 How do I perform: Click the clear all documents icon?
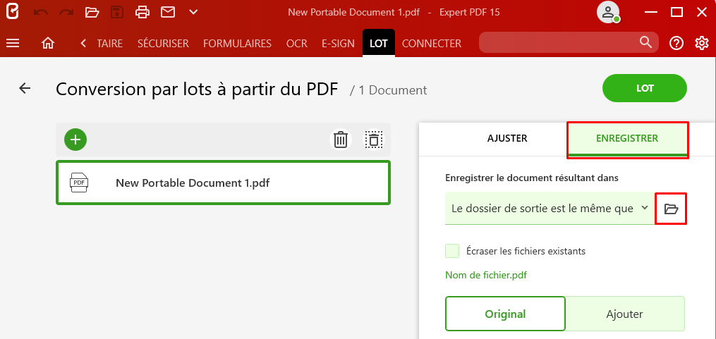coord(374,139)
